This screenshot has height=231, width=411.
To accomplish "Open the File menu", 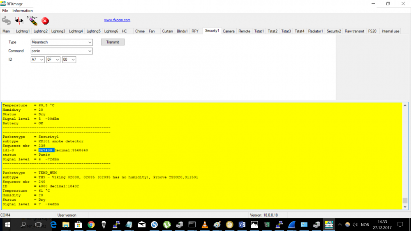I will click(5, 11).
